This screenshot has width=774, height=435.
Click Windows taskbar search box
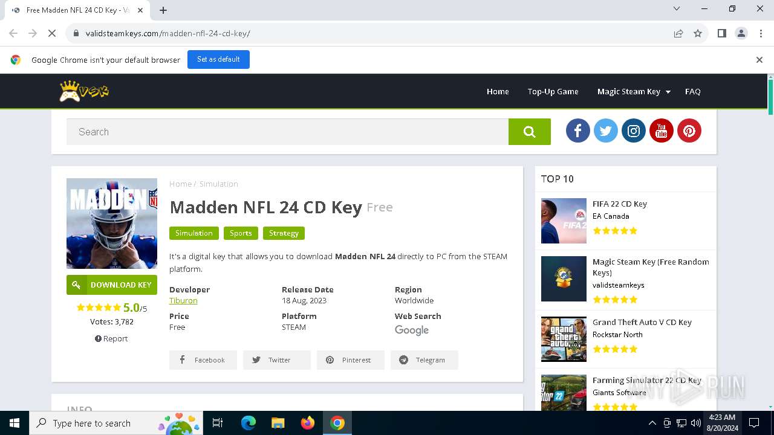(x=117, y=423)
